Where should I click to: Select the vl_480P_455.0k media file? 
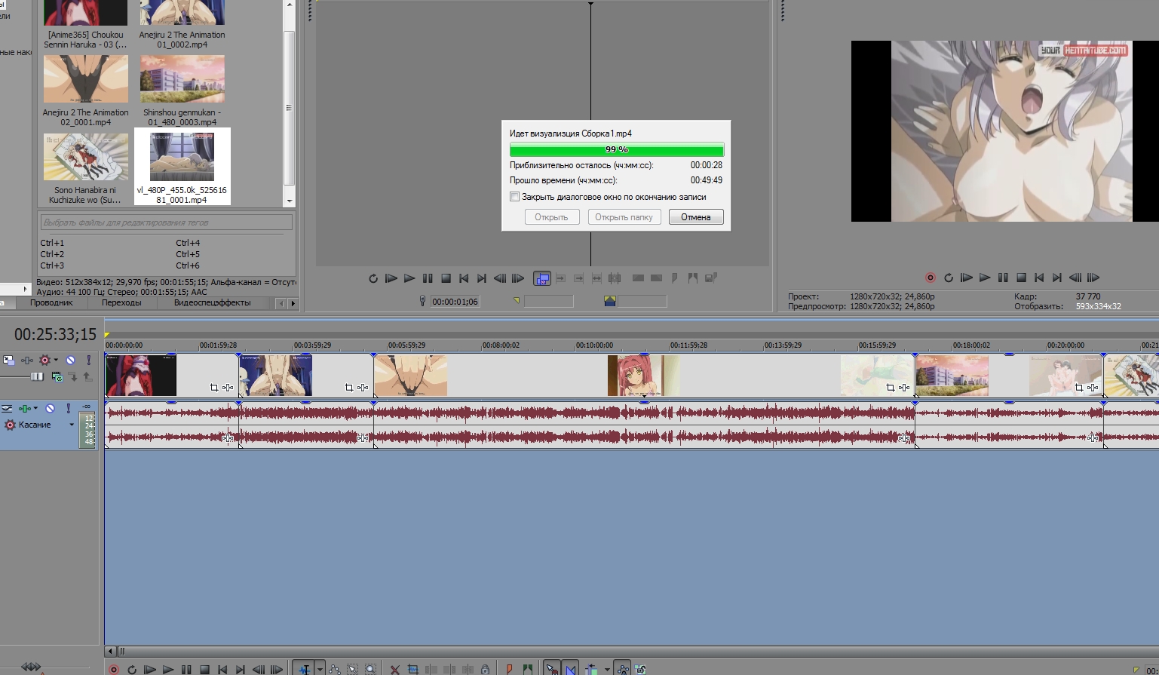pyautogui.click(x=182, y=167)
